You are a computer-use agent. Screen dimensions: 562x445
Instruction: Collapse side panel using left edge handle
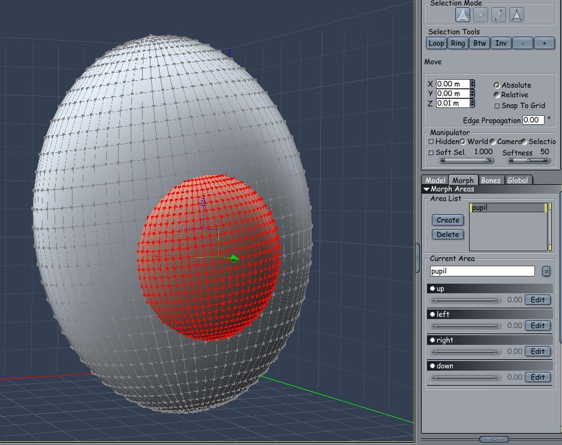pos(417,258)
